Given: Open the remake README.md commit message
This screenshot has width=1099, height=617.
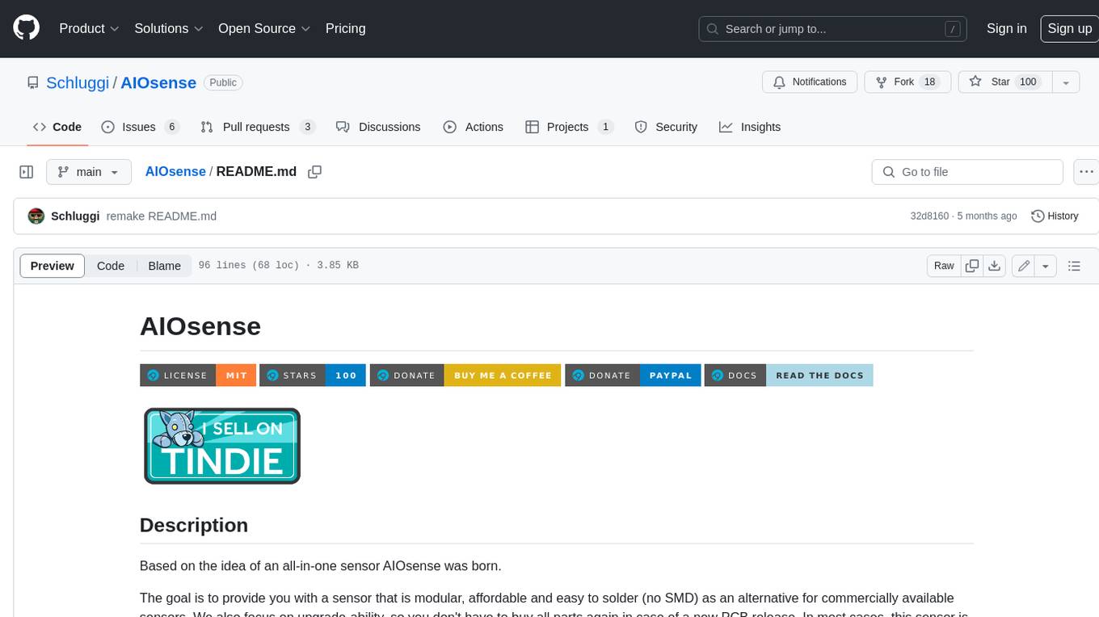Looking at the screenshot, I should click(x=162, y=216).
